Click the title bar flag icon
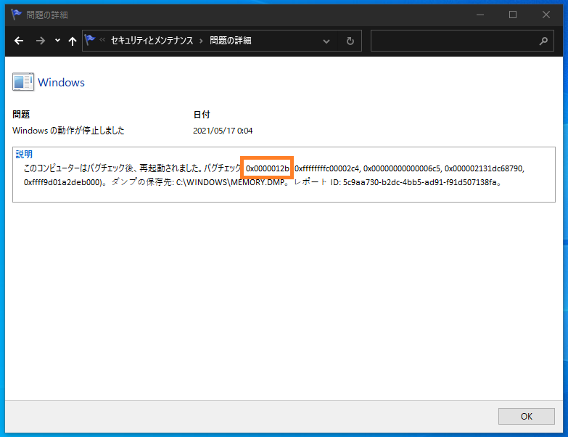Viewport: 568px width, 437px height. 16,15
